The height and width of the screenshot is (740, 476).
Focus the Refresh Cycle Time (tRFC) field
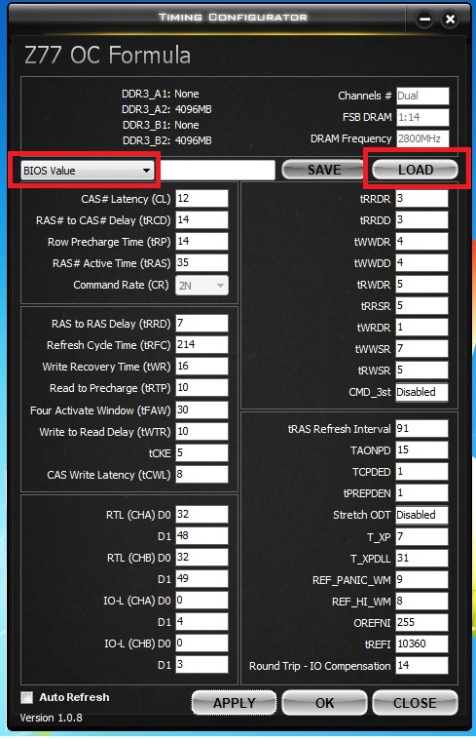click(201, 344)
